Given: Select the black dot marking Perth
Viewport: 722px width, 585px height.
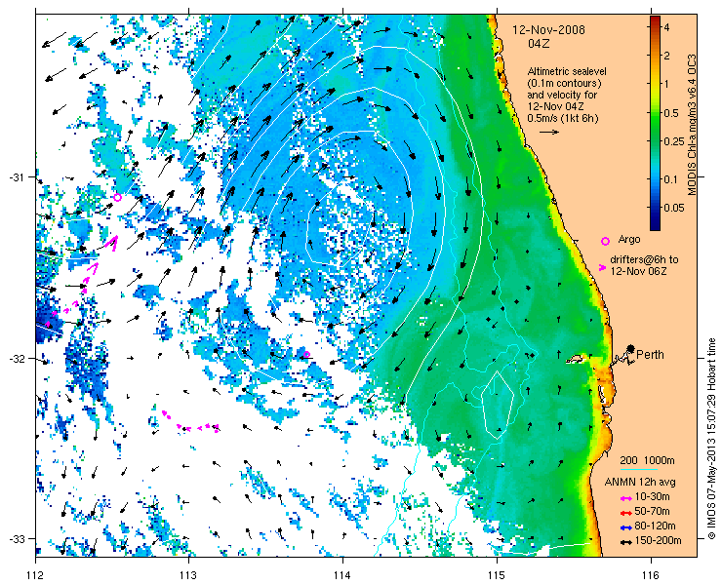Looking at the screenshot, I should (x=630, y=348).
